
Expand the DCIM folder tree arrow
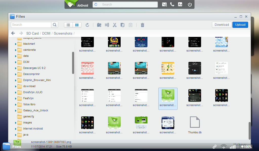(16, 62)
